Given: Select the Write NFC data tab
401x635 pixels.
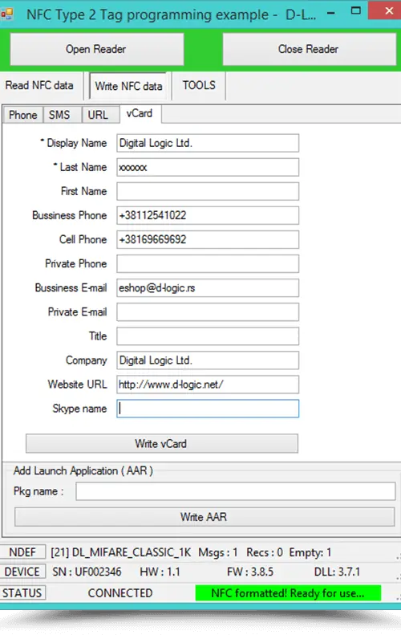Looking at the screenshot, I should 128,86.
